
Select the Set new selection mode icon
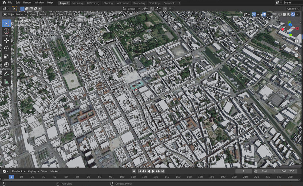click(22, 9)
